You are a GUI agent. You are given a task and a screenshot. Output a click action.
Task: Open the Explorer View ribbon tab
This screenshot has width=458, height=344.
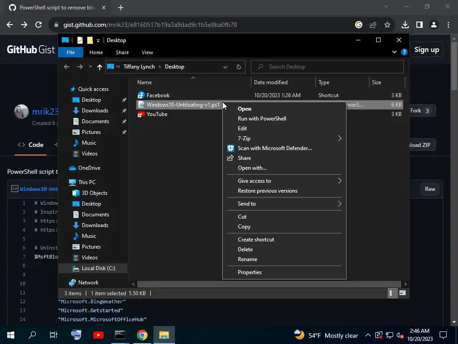147,52
